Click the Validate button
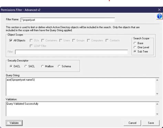Screen dimensions: 163x128 click(x=14, y=123)
